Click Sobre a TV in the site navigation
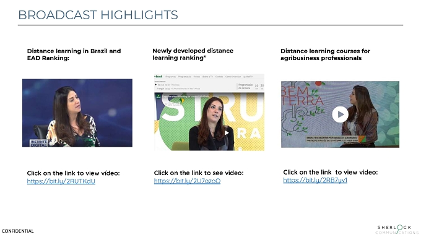 pos(207,77)
